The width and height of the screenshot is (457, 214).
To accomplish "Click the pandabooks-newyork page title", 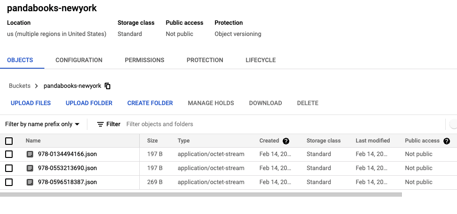I will [x=52, y=8].
